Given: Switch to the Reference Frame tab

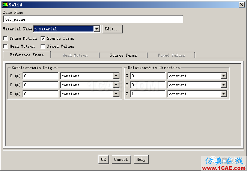Looking at the screenshot, I should (27, 55).
